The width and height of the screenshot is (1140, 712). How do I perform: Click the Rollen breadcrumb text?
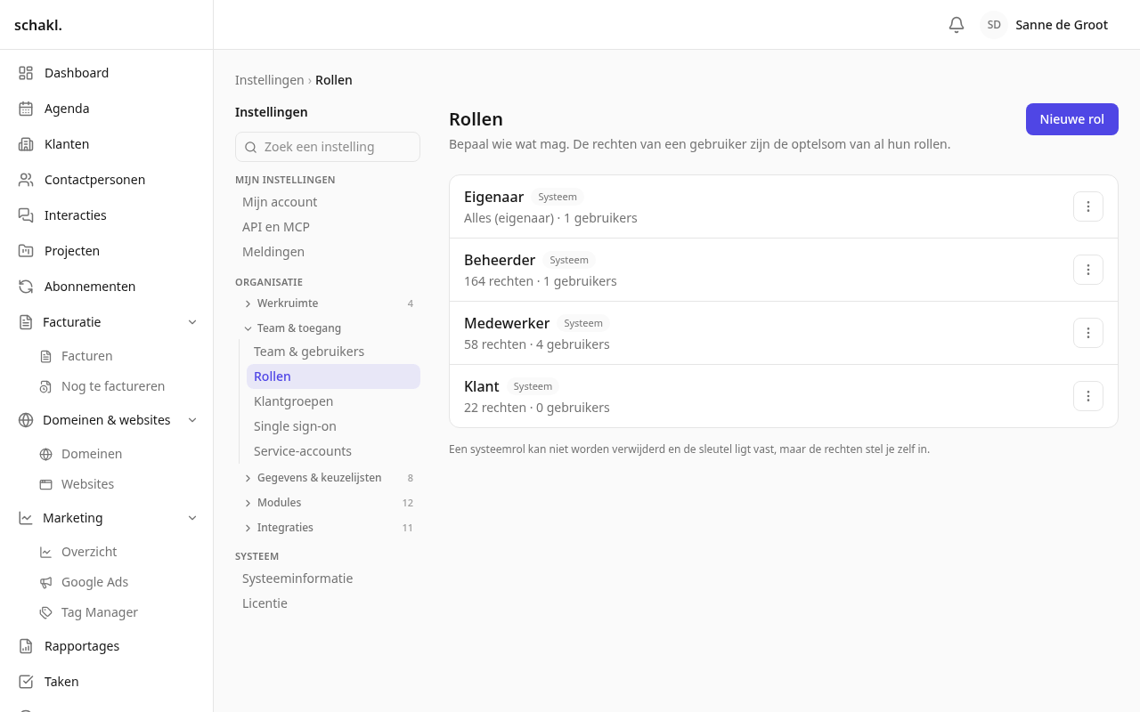pos(334,80)
